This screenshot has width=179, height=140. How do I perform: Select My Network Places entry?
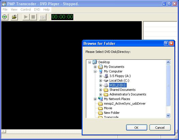(117, 99)
